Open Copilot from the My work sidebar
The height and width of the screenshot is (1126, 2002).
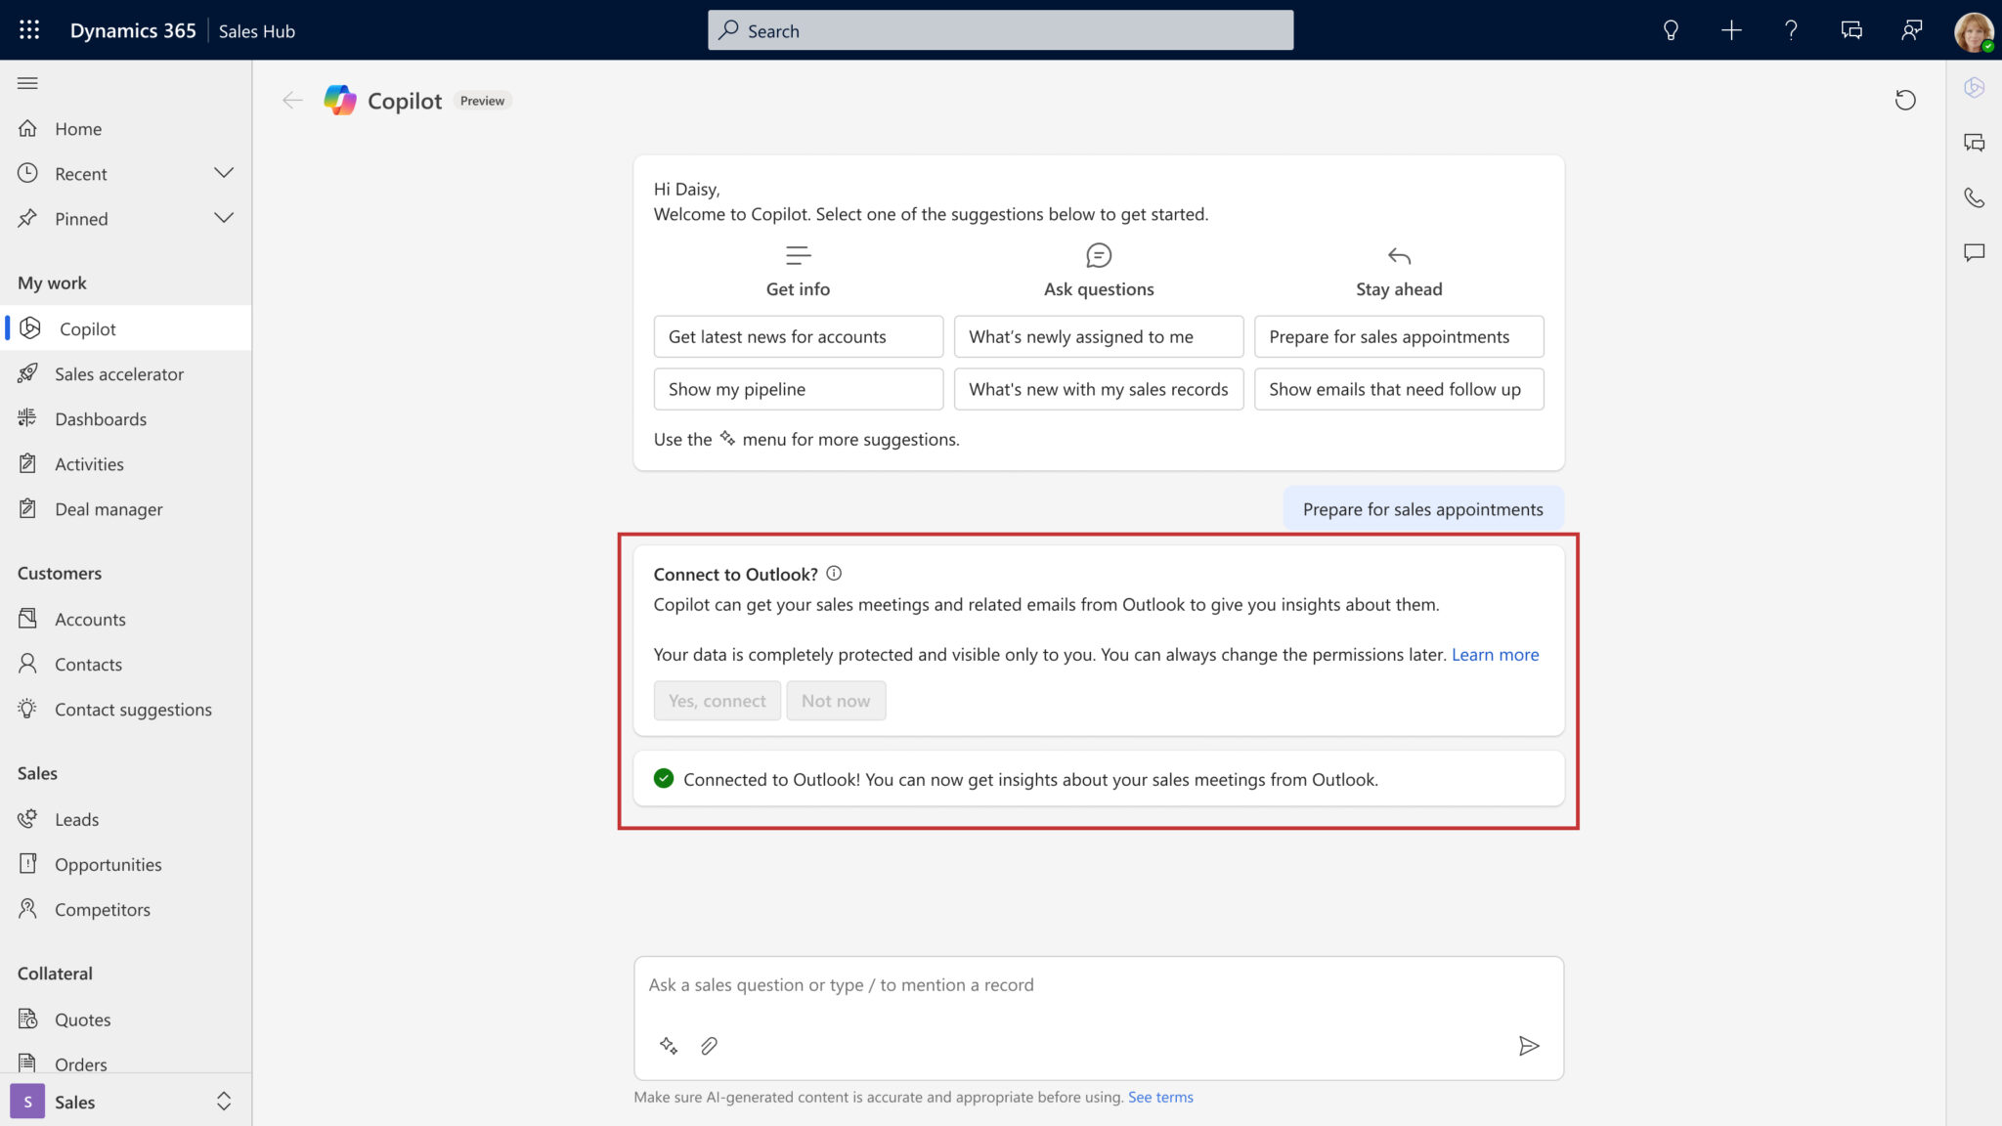coord(88,328)
